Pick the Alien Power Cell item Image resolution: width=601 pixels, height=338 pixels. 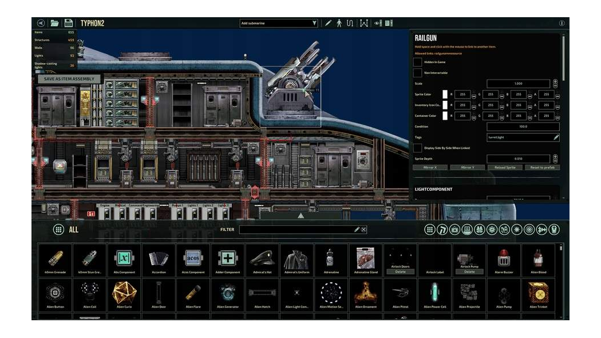[434, 294]
